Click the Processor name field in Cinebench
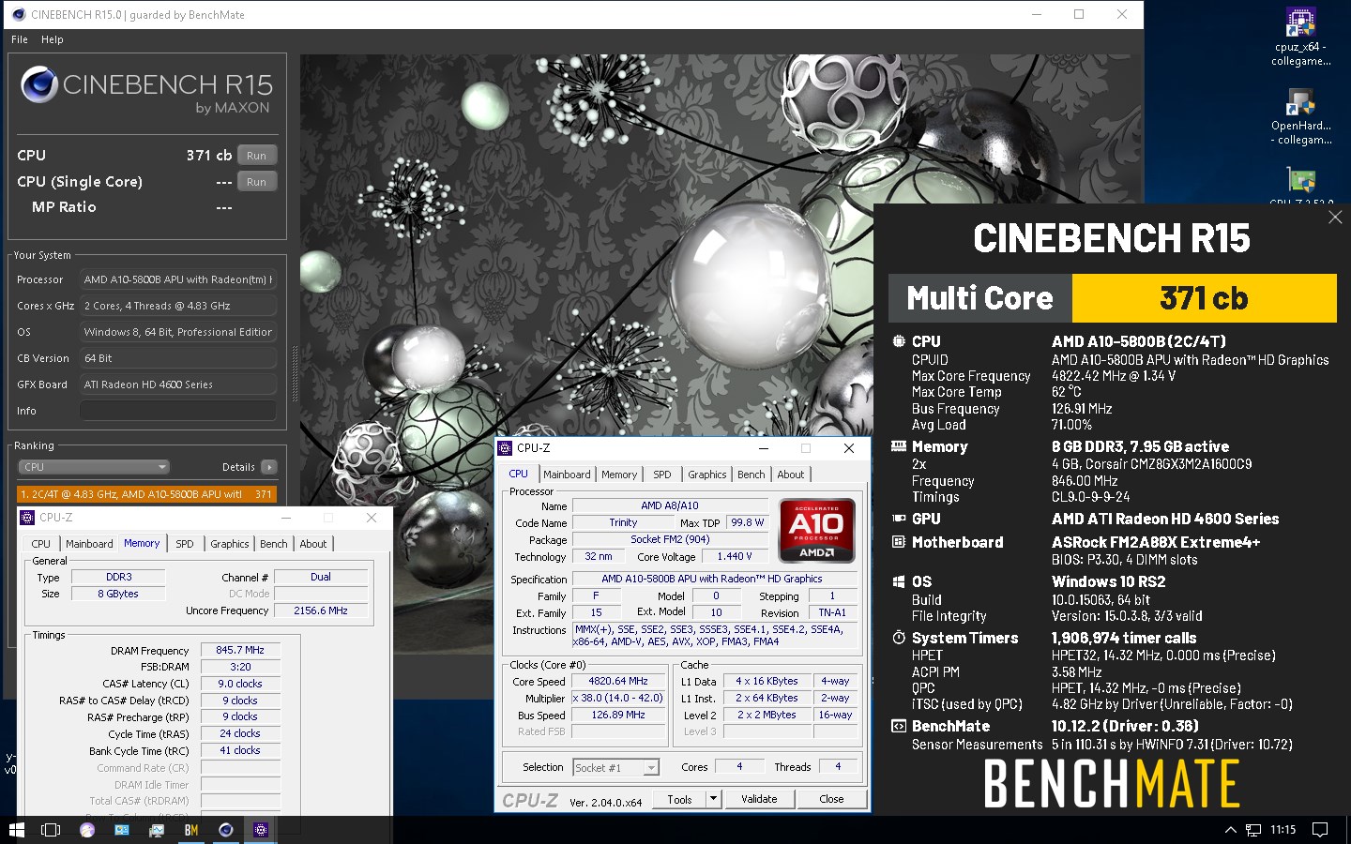This screenshot has height=844, width=1351. pyautogui.click(x=178, y=279)
